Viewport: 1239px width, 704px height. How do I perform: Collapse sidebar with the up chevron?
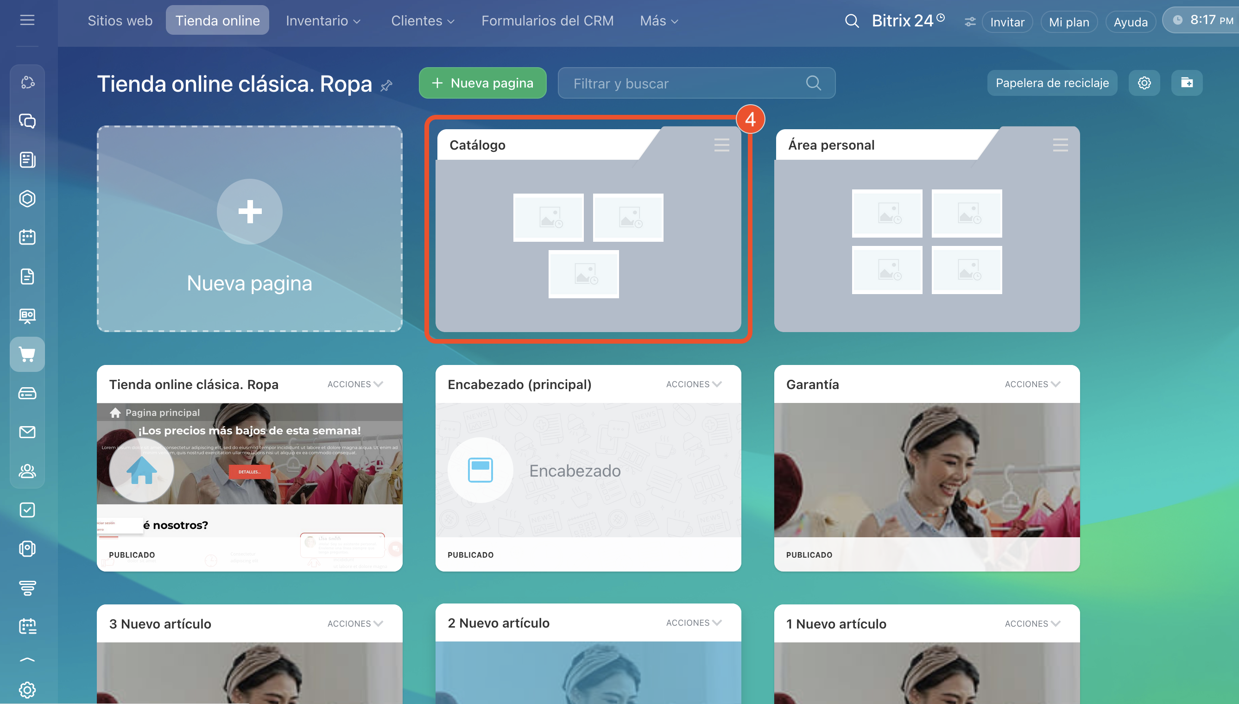click(x=27, y=660)
